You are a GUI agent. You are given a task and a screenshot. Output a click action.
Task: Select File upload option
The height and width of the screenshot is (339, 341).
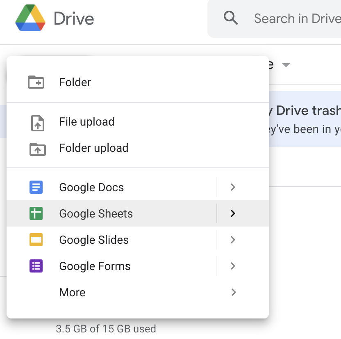pos(138,122)
